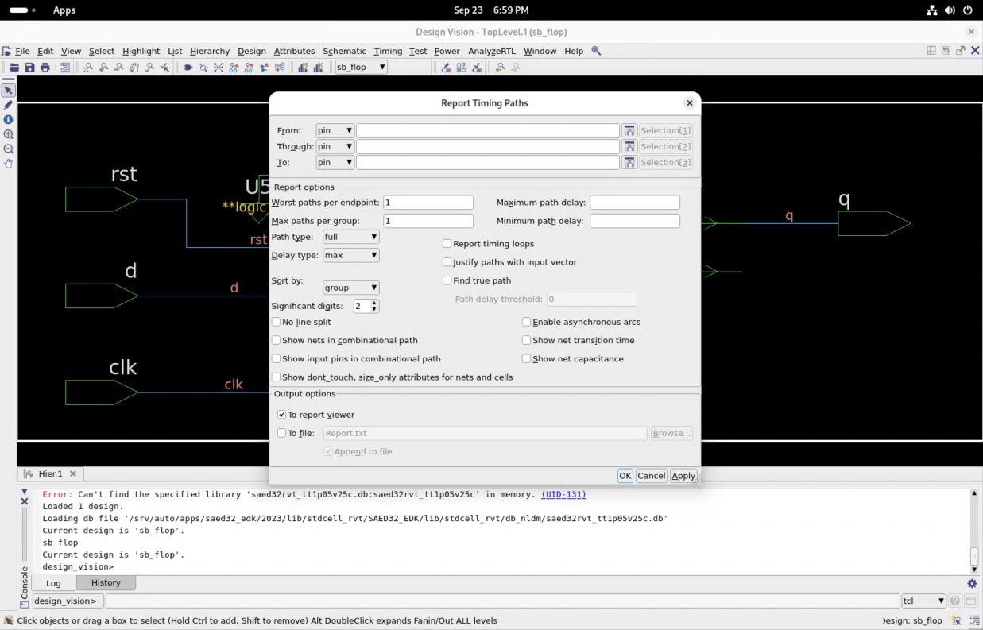Switch to the History tab

pyautogui.click(x=106, y=582)
